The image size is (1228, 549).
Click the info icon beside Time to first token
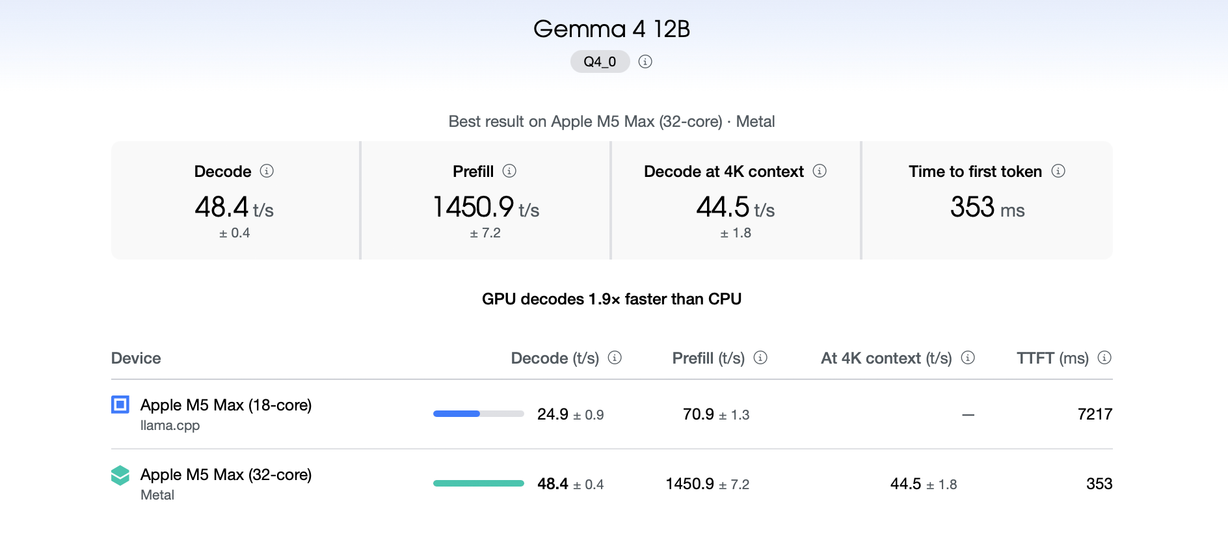pyautogui.click(x=1058, y=171)
